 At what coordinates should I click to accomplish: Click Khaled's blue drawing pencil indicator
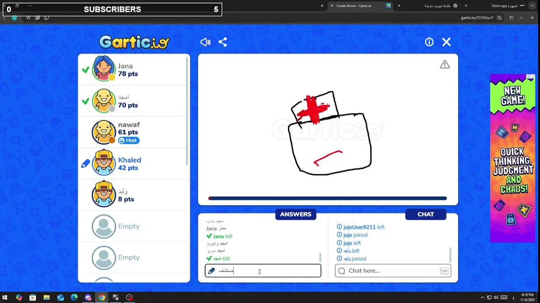point(85,164)
